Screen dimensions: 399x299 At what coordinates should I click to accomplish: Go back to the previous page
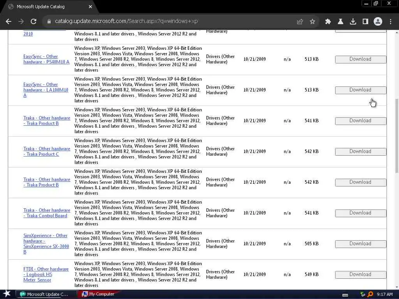coord(9,21)
